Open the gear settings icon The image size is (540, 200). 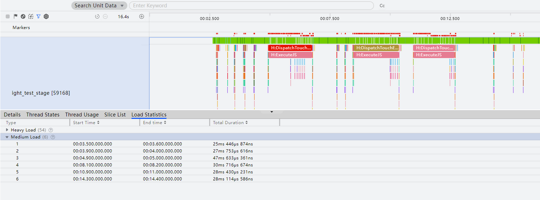tap(46, 17)
